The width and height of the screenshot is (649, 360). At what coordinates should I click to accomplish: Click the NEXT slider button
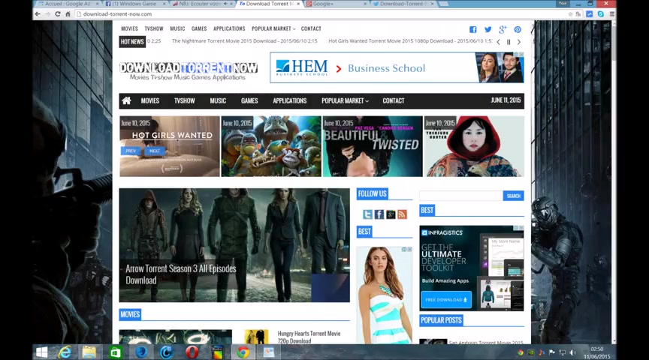pos(155,151)
